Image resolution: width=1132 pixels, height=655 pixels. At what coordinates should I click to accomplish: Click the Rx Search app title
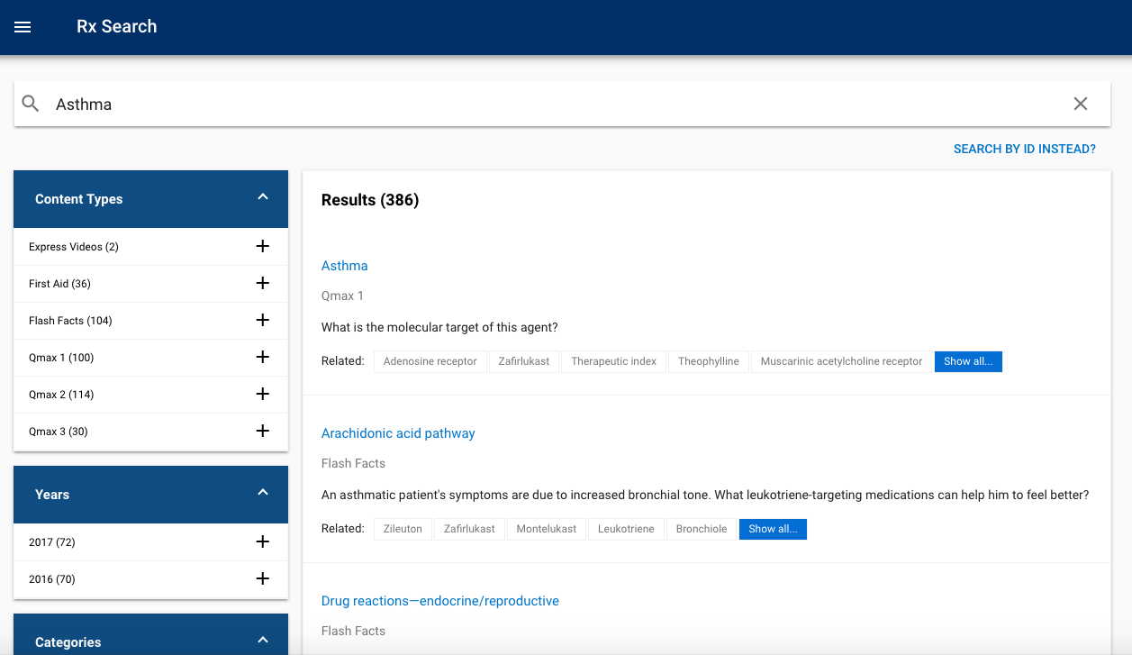click(x=117, y=27)
